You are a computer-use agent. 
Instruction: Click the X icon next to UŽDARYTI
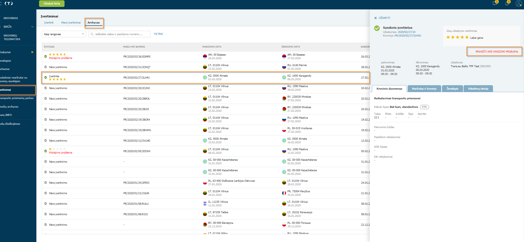(376, 18)
